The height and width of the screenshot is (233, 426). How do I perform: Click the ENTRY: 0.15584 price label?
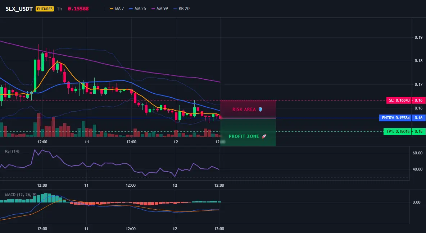point(395,118)
